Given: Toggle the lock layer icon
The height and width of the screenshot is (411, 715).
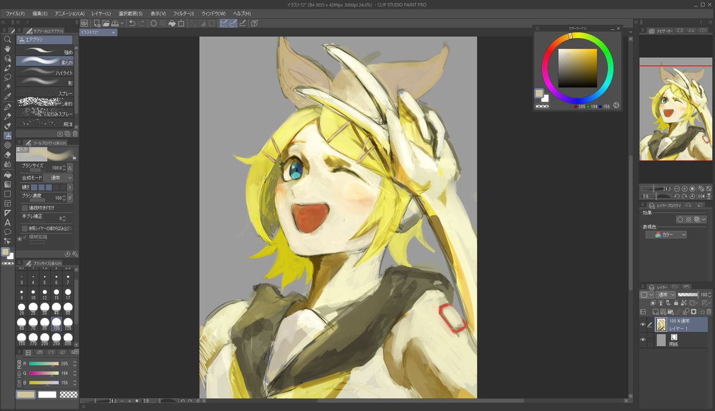Looking at the screenshot, I should [x=677, y=303].
